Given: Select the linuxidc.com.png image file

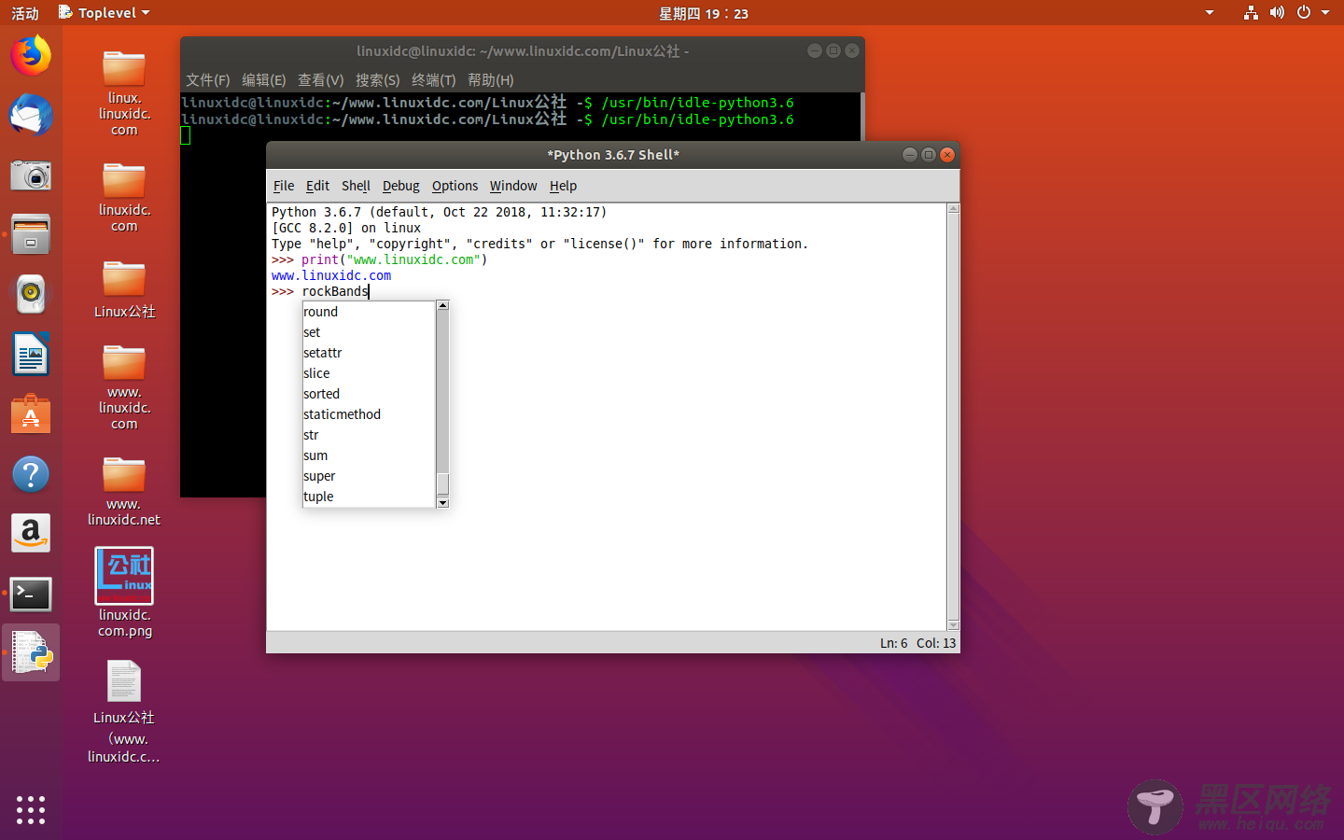Looking at the screenshot, I should (x=124, y=593).
